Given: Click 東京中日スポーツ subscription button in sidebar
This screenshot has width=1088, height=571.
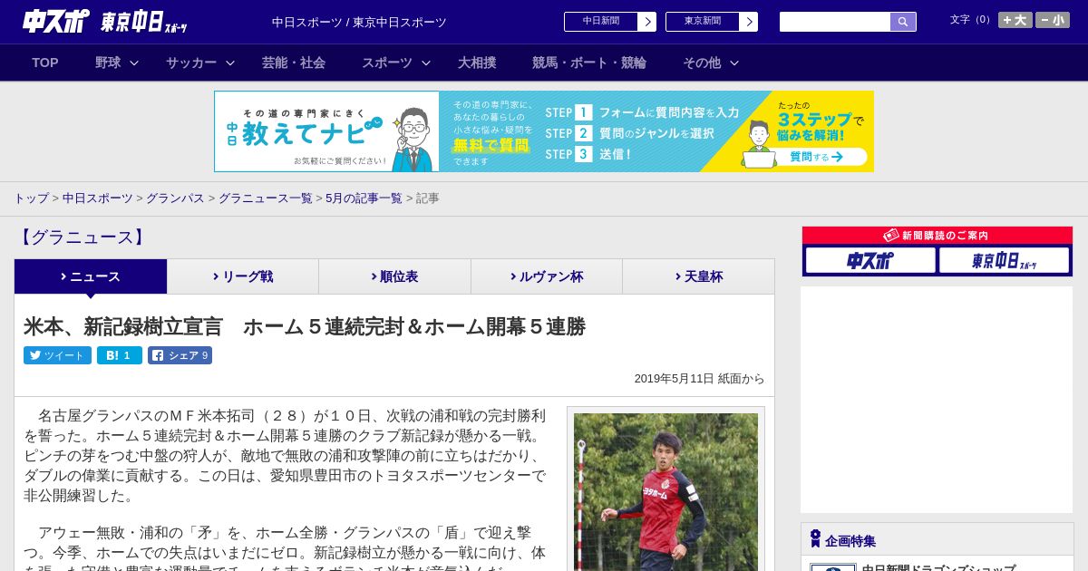Looking at the screenshot, I should click(x=1004, y=260).
